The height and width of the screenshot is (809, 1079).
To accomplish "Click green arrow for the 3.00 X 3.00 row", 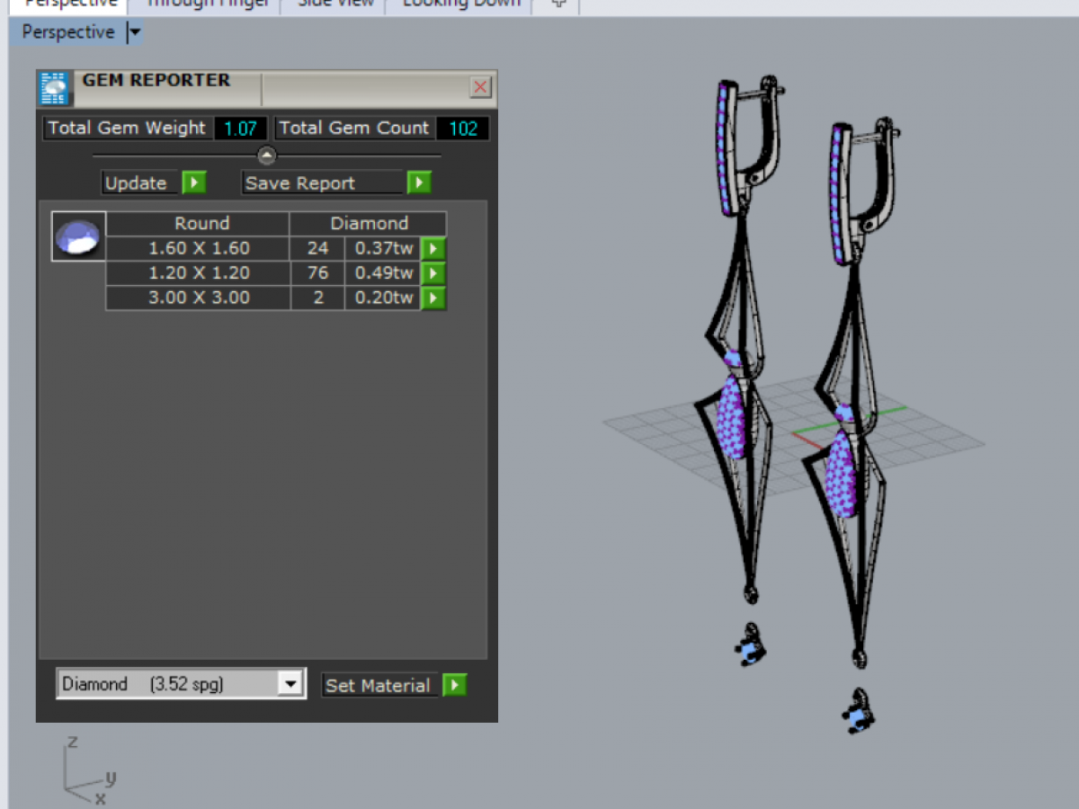I will 433,298.
